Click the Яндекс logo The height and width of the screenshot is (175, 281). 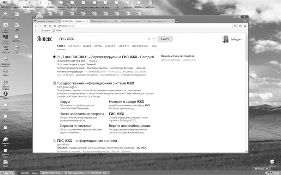tap(45, 39)
